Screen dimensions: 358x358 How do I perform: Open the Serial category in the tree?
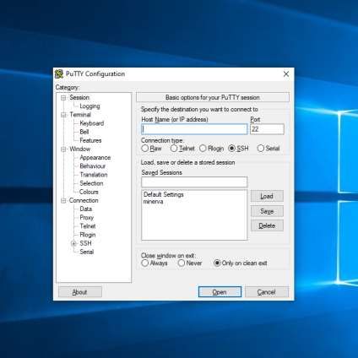[87, 252]
